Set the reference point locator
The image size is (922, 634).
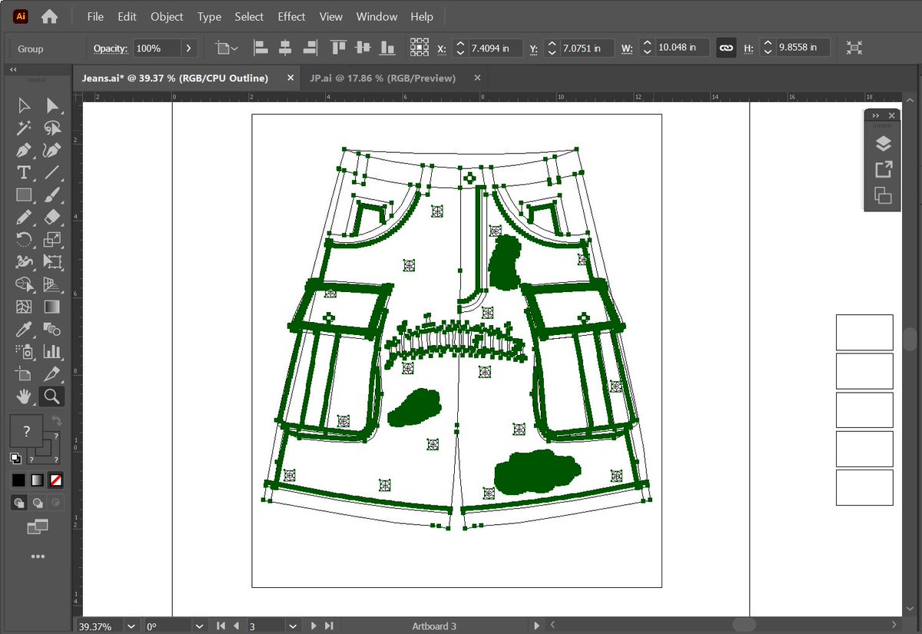coord(419,48)
